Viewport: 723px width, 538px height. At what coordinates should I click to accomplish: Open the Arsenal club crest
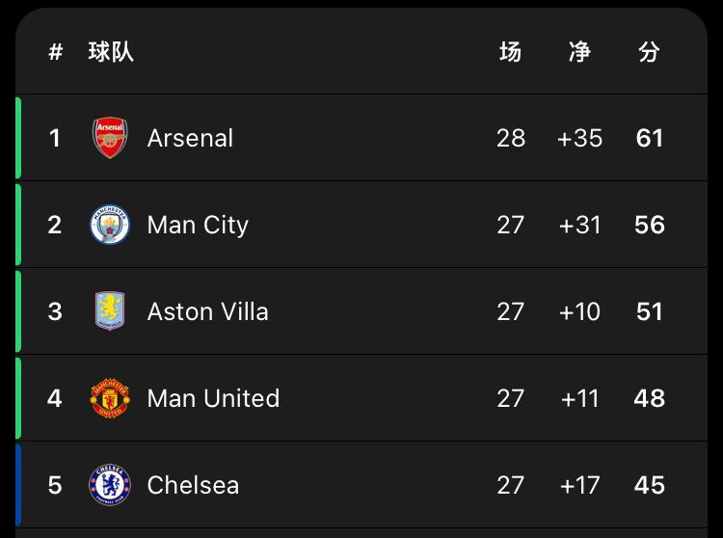pos(110,137)
